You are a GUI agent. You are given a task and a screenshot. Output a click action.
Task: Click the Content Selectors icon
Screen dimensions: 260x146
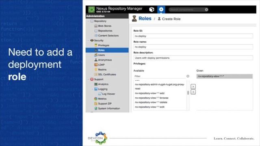pyautogui.click(x=96, y=36)
